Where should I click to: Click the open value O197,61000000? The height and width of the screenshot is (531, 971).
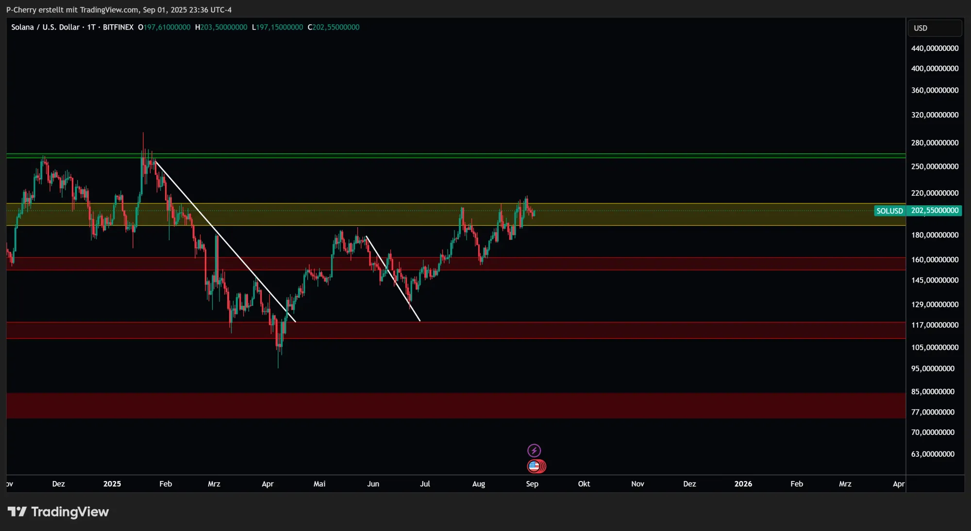pyautogui.click(x=164, y=27)
